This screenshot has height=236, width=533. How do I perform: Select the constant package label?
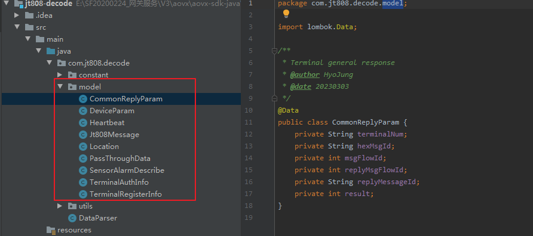[93, 75]
